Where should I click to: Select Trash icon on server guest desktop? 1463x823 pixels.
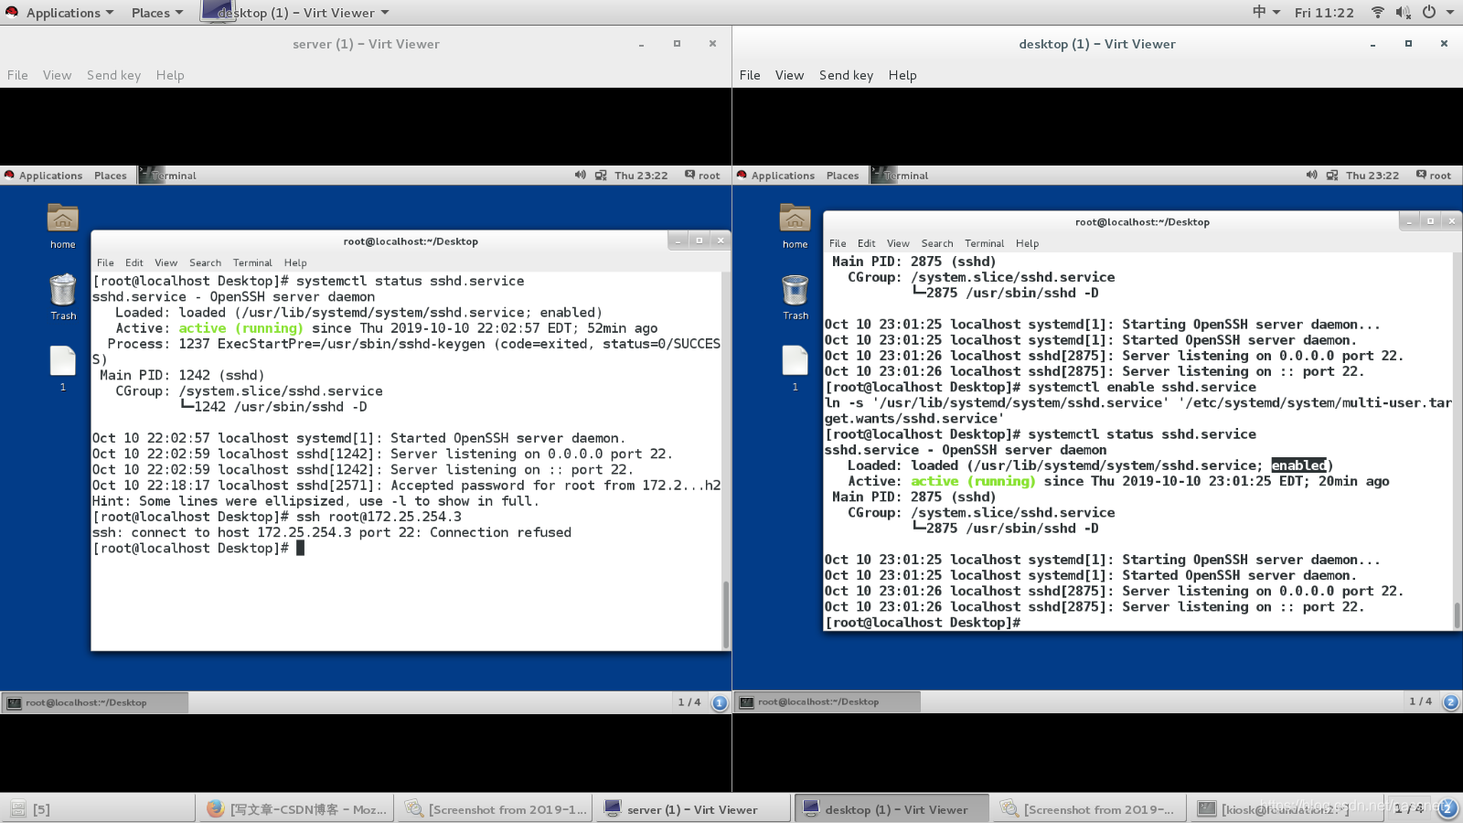(63, 297)
